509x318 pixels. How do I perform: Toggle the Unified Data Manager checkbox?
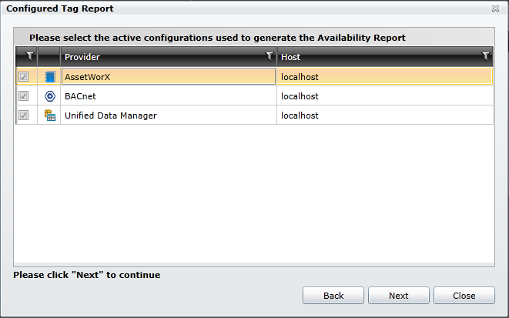click(x=24, y=115)
